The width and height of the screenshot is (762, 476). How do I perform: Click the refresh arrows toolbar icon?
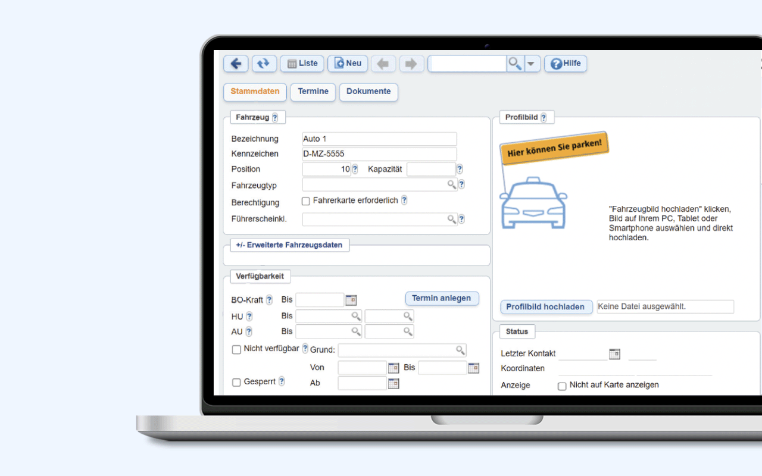tap(264, 64)
